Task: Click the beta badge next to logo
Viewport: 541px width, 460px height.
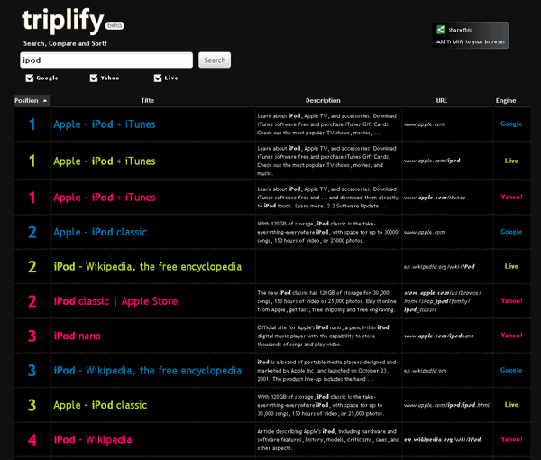Action: [115, 25]
